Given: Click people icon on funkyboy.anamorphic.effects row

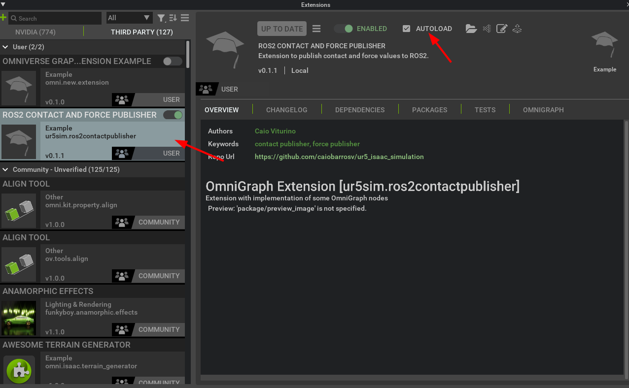Looking at the screenshot, I should point(121,329).
